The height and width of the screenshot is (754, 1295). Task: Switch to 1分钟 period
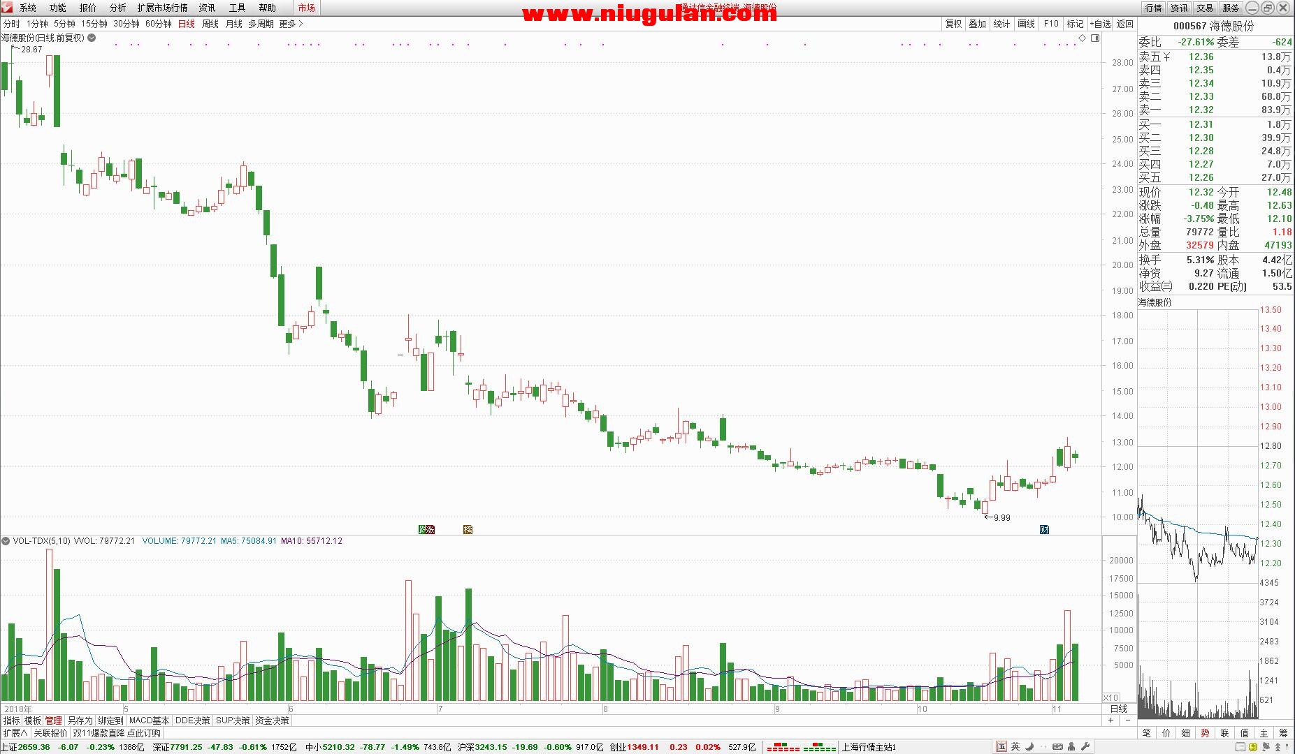click(x=37, y=24)
